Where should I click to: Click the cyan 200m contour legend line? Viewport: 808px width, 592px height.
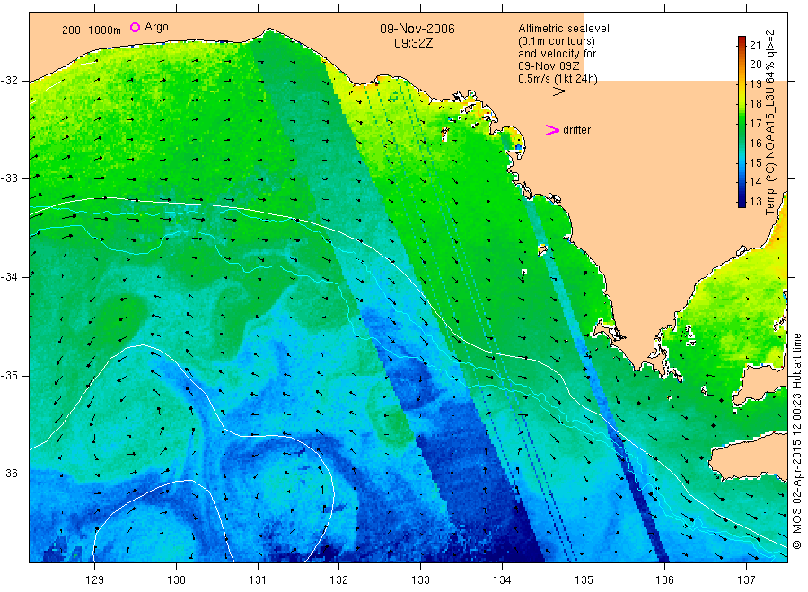pos(75,38)
